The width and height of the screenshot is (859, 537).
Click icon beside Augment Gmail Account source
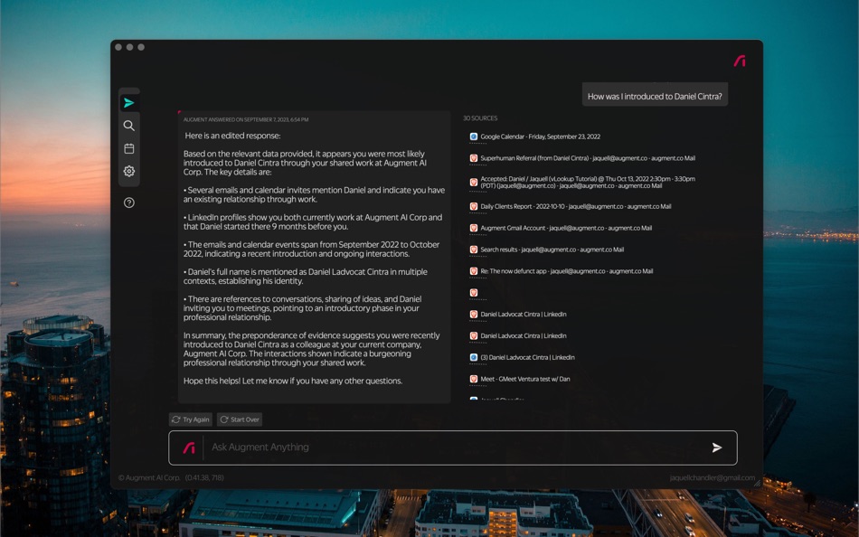pos(474,228)
